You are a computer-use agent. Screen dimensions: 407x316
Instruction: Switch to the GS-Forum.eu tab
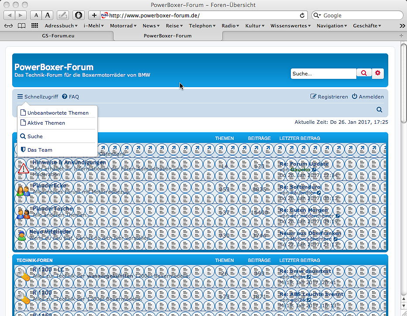[x=57, y=36]
